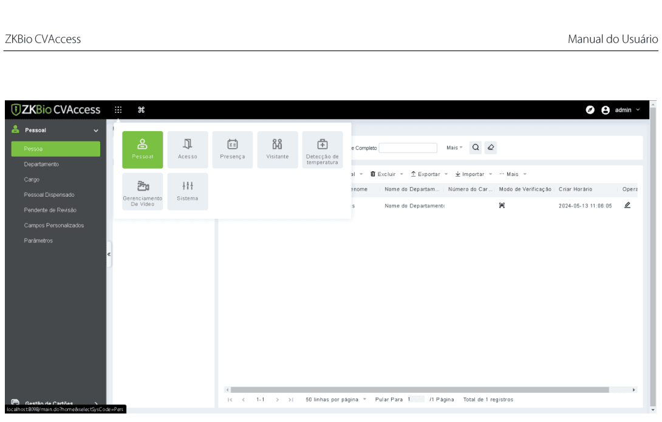Click the Excluir button

386,174
